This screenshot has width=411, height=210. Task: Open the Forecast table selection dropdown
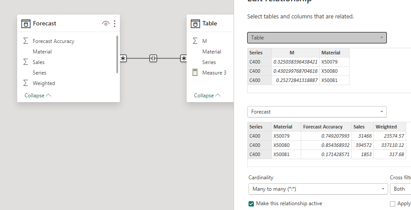317,112
